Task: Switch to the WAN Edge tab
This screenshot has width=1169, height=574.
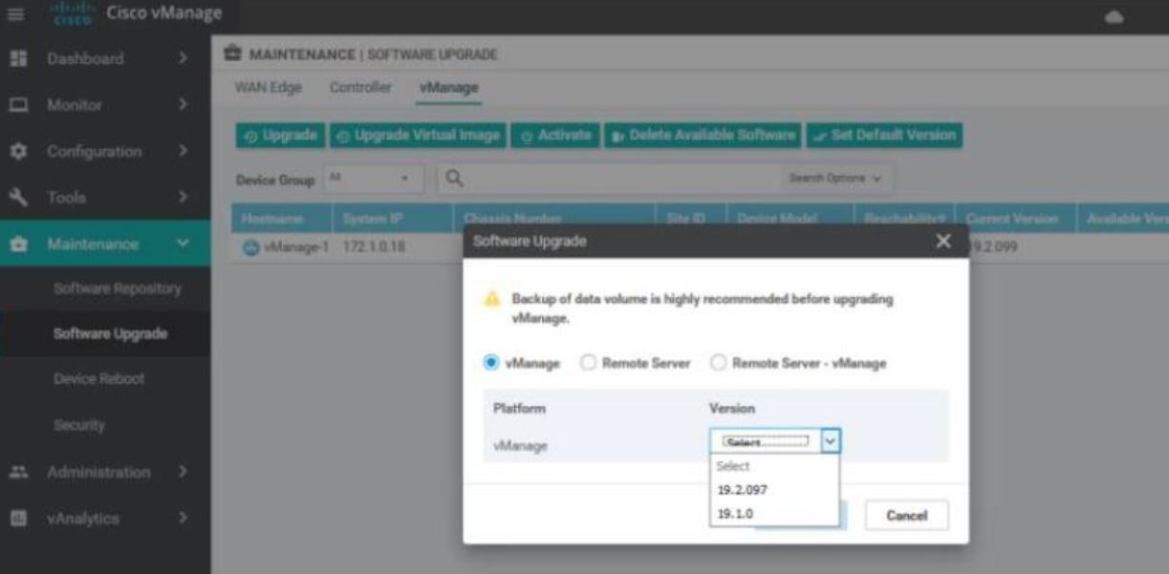Action: coord(269,88)
